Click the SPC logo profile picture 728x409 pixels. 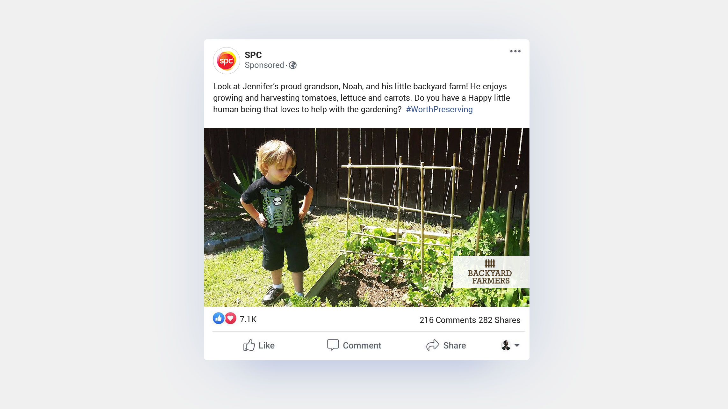coord(227,61)
